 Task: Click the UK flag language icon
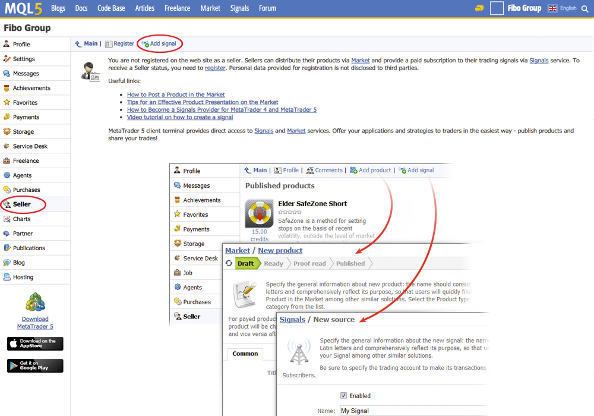pos(552,8)
